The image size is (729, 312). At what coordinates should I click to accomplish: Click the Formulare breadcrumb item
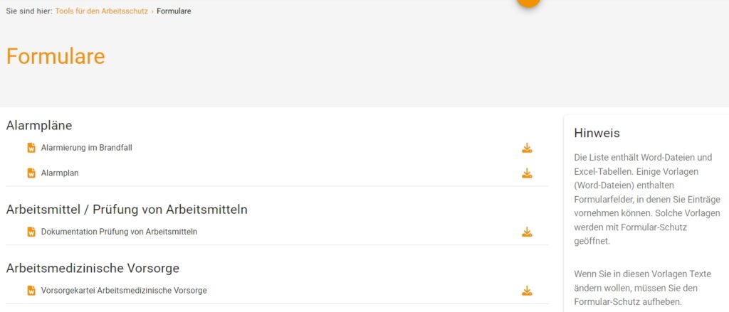pos(174,11)
